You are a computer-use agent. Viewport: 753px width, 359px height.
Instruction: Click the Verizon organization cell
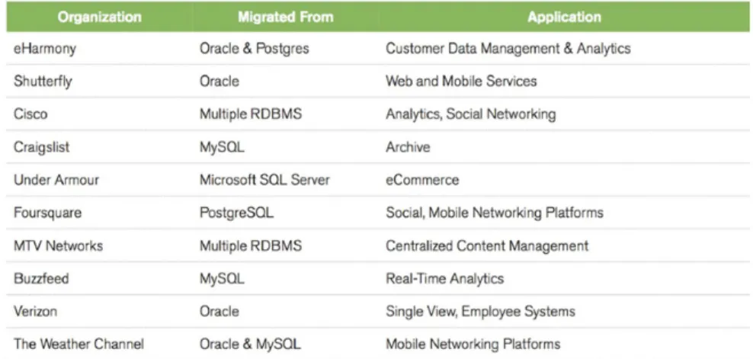(x=36, y=311)
